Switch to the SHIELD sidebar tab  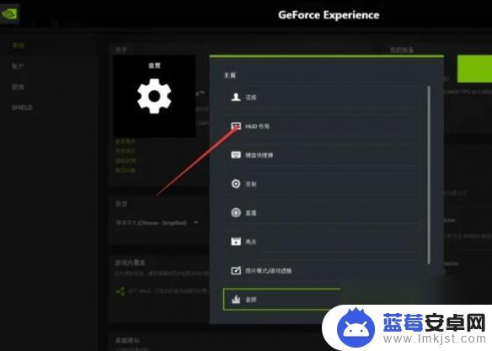click(x=22, y=108)
